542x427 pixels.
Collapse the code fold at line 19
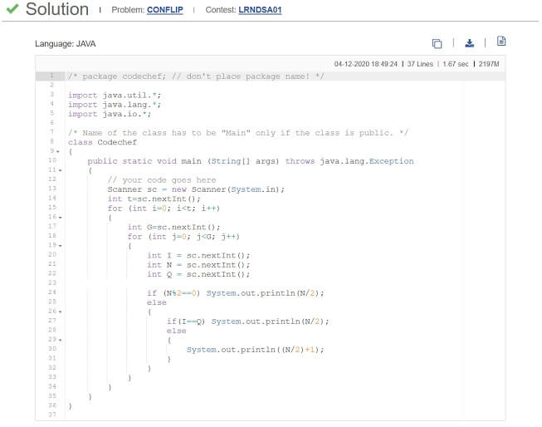coord(60,246)
